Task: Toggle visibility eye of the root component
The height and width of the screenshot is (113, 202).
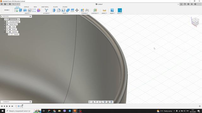Action: pos(5,19)
